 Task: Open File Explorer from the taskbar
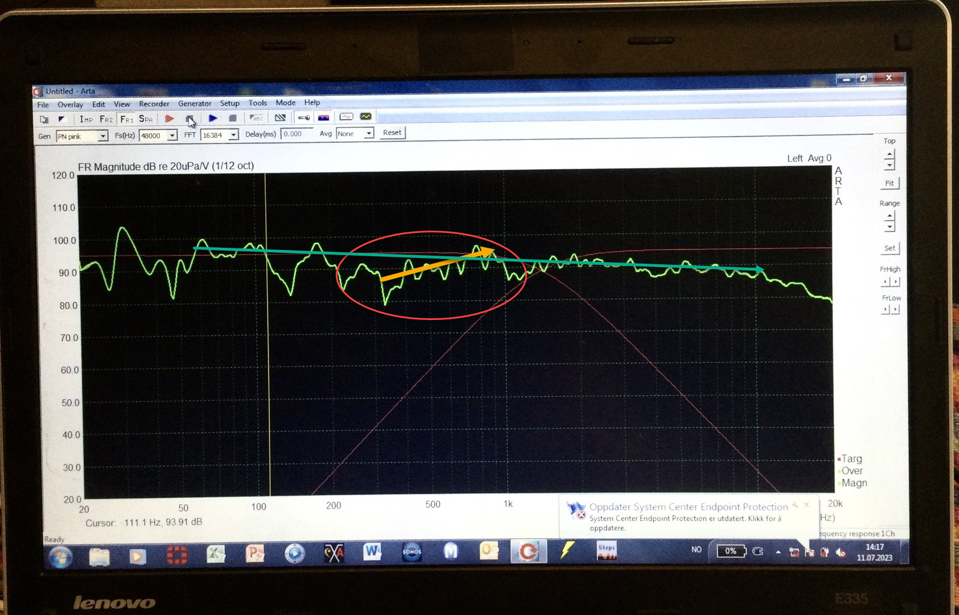click(100, 556)
